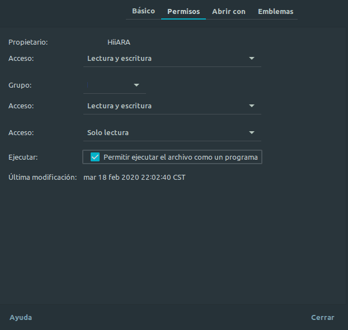Open the Solo lectura dropdown arrow
This screenshot has width=348, height=330.
pyautogui.click(x=251, y=133)
